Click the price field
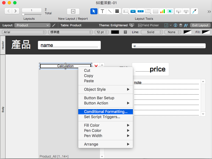The image size is (212, 159). [x=150, y=69]
